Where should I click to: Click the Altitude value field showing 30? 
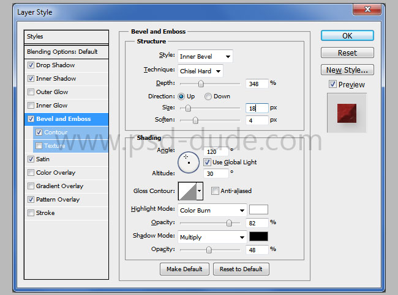[216, 173]
